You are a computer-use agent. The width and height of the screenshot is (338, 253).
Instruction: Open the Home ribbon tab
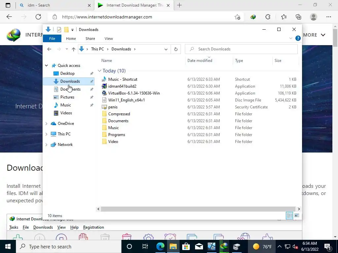(x=71, y=39)
